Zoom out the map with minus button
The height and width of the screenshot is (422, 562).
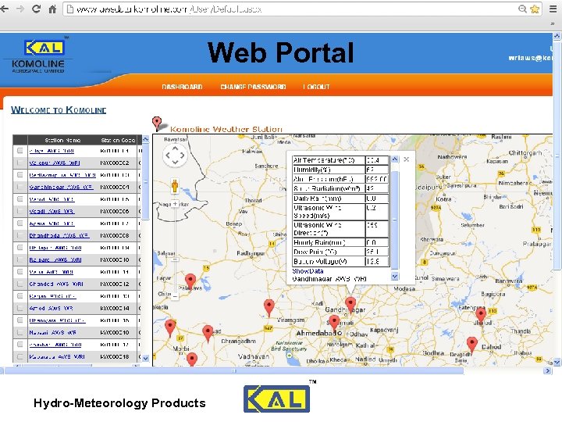(175, 296)
